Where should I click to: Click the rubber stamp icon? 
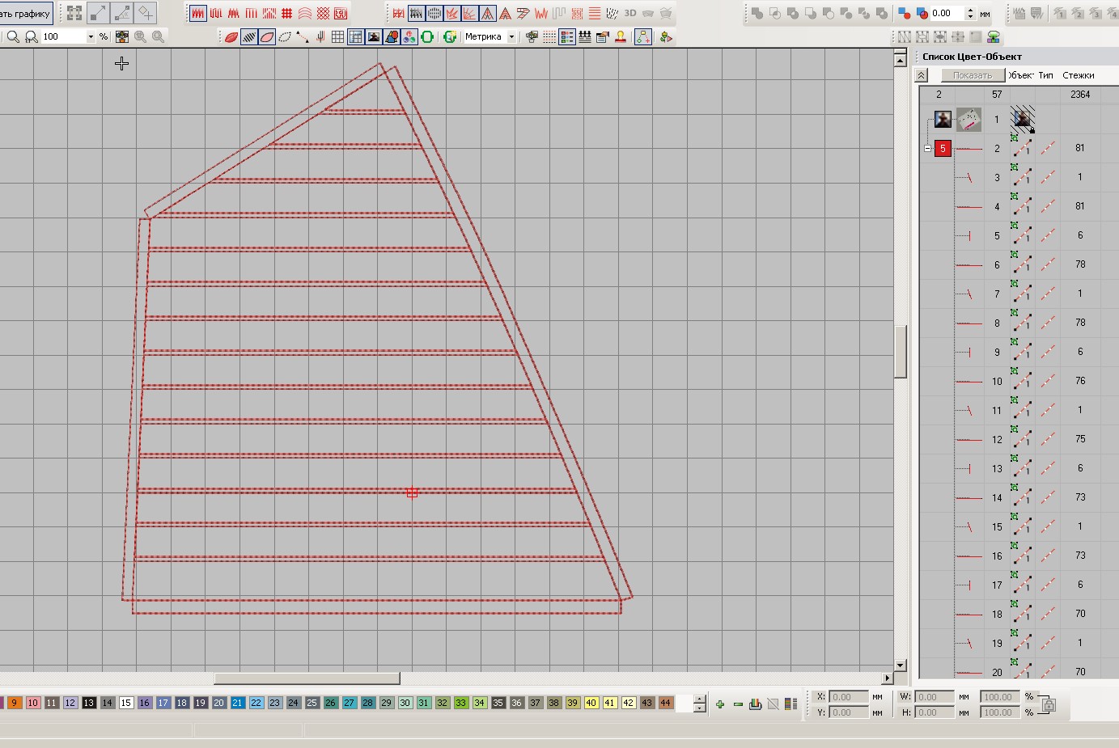[x=621, y=36]
